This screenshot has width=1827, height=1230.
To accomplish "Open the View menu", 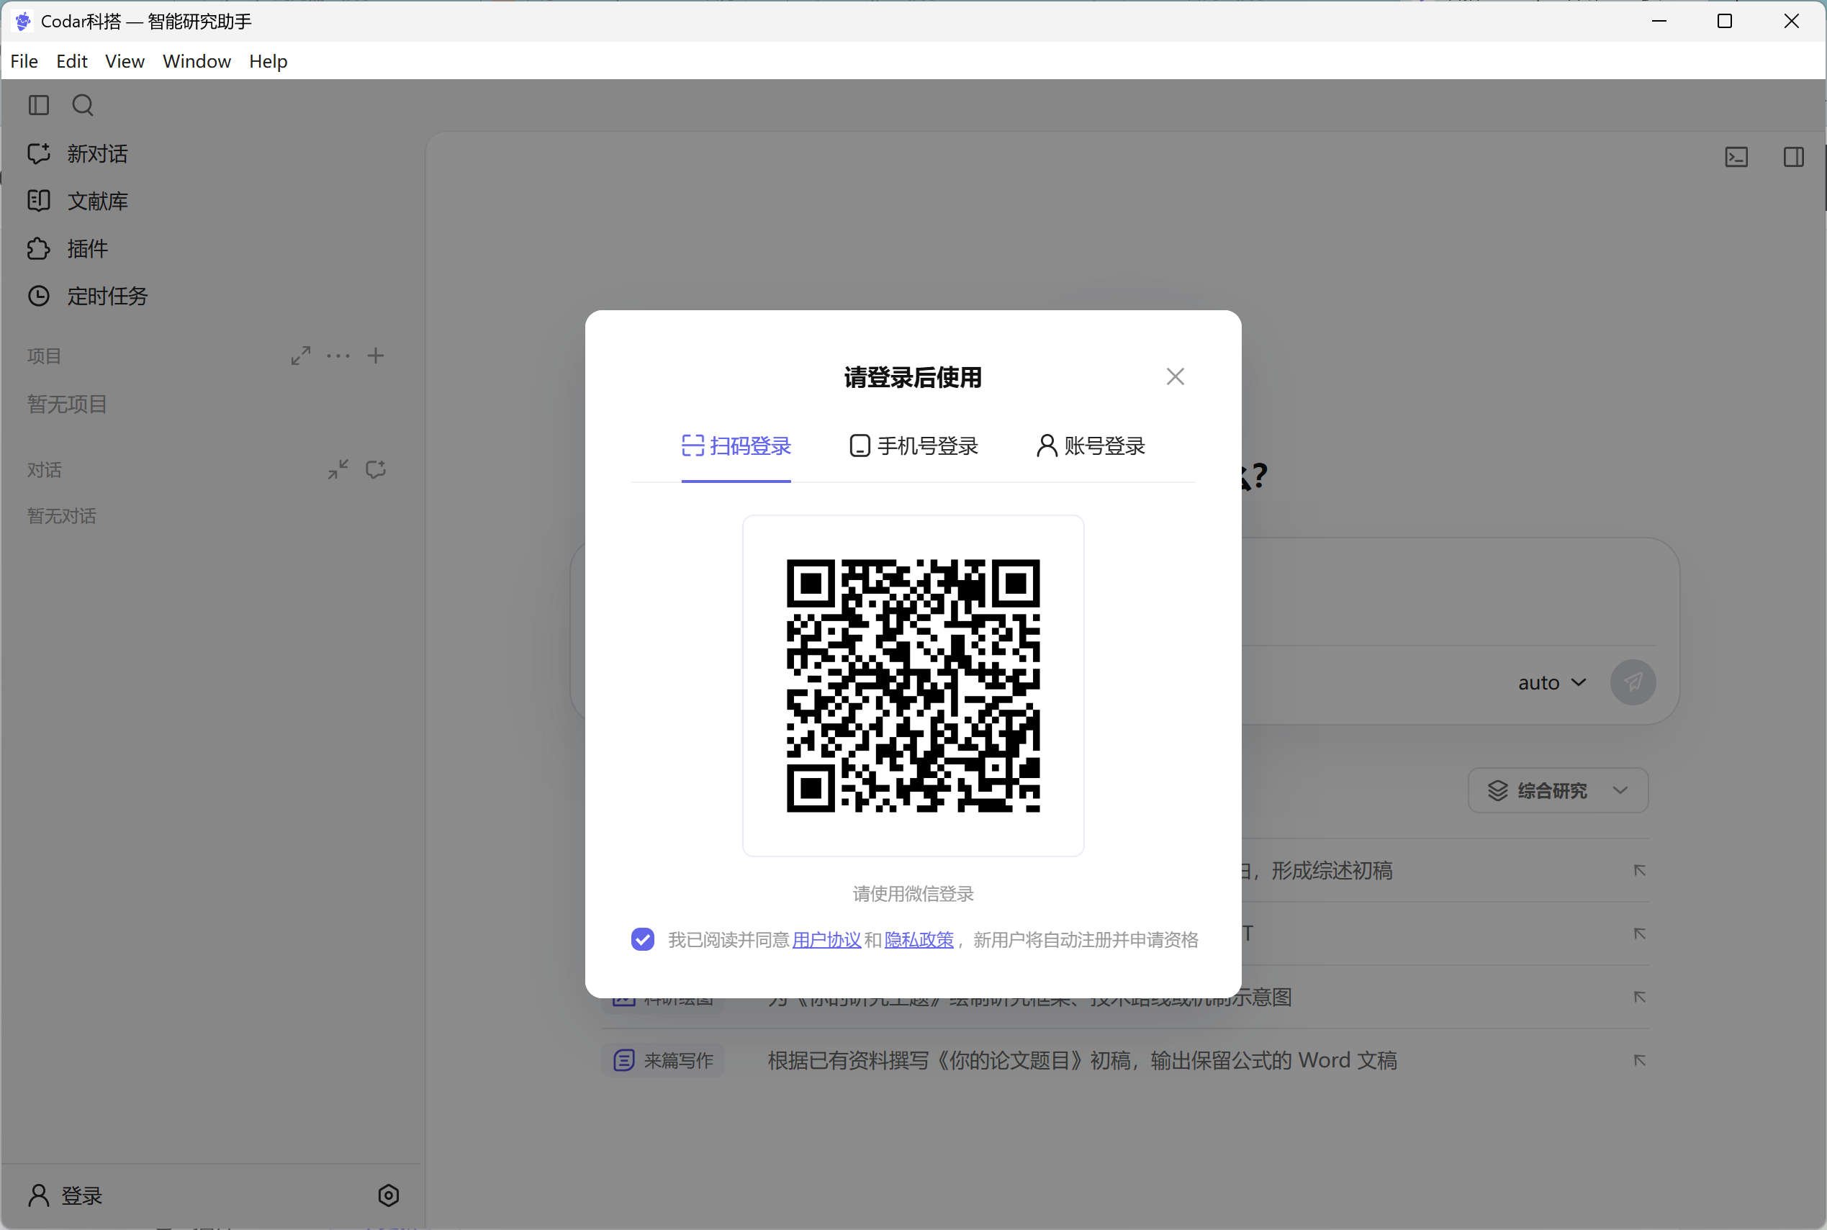I will [125, 61].
